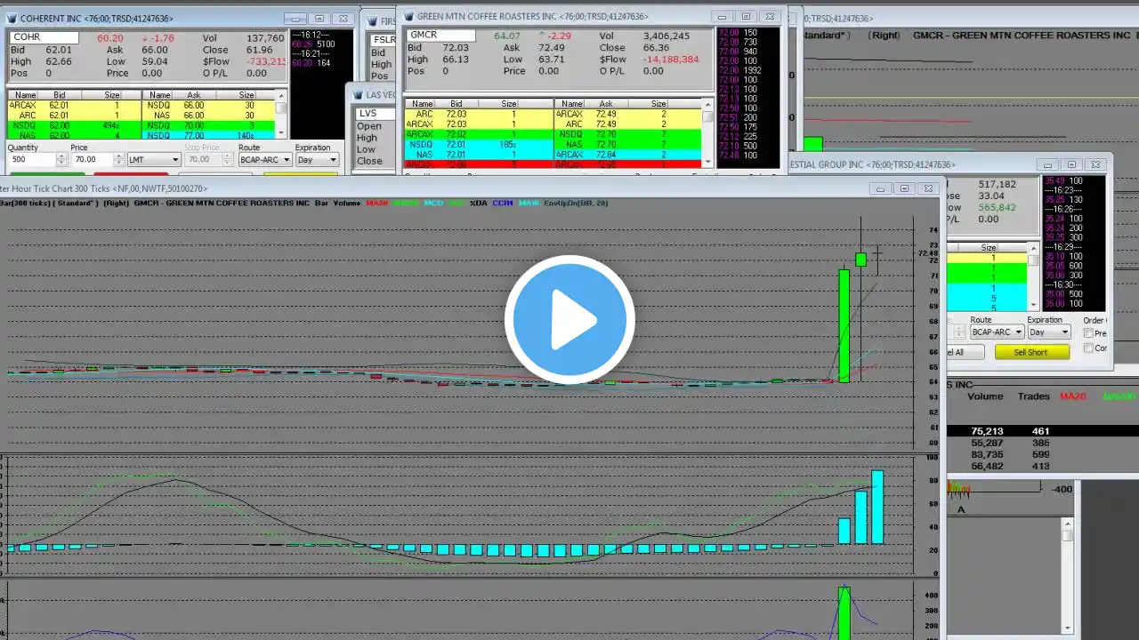Focus the COHR symbol input field
Viewport: 1139px width, 640px height.
point(44,38)
